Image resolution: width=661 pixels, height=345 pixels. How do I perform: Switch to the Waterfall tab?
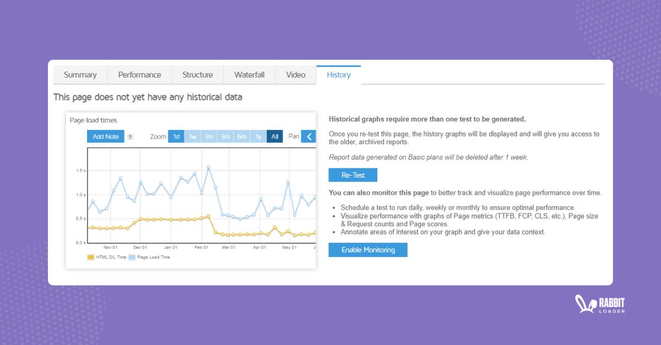point(249,75)
